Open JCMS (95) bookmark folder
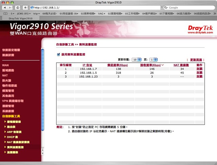The image size is (217, 165). coord(24,14)
